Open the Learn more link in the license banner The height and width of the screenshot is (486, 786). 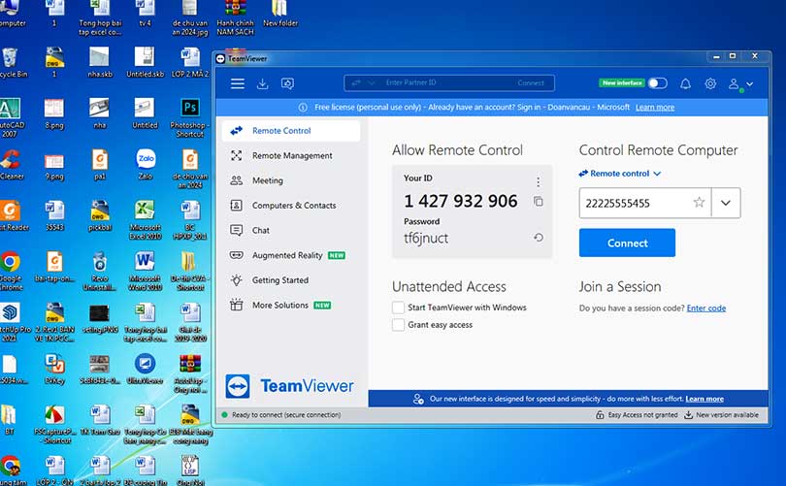point(655,108)
